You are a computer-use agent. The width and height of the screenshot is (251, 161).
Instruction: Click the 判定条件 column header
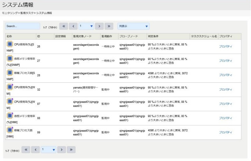coord(168,36)
